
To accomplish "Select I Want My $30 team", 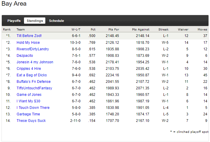I will [x=29, y=101].
